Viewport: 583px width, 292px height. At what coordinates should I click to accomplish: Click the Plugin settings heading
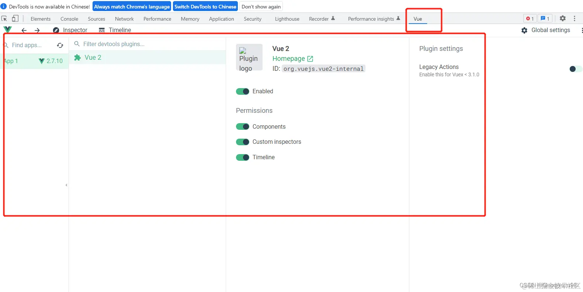(x=441, y=49)
